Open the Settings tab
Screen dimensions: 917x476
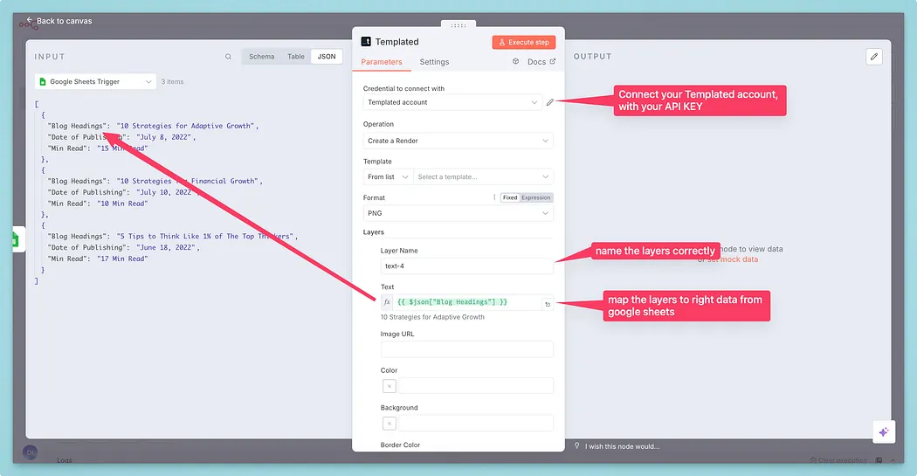pos(435,62)
